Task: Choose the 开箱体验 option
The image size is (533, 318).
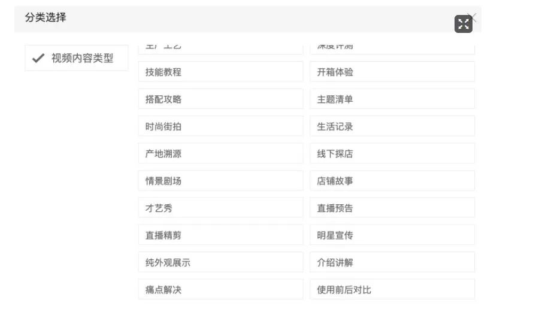Action: 392,72
